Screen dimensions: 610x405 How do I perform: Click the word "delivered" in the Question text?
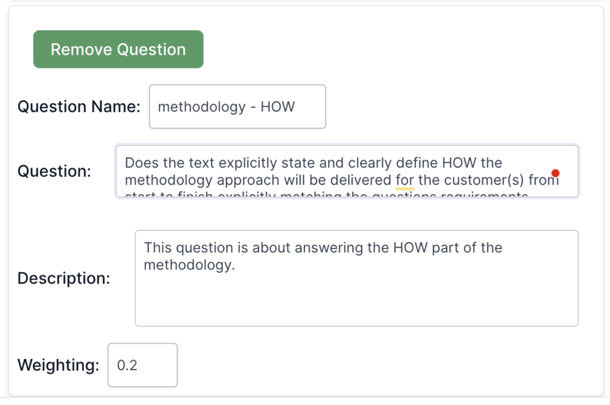pos(362,180)
